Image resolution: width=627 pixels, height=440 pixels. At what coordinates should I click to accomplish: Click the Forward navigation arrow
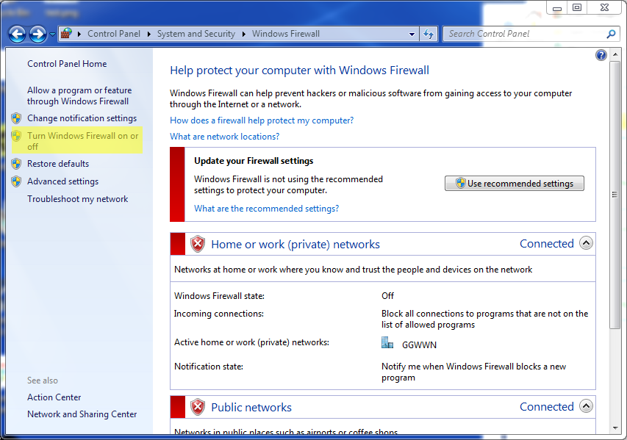coord(37,34)
